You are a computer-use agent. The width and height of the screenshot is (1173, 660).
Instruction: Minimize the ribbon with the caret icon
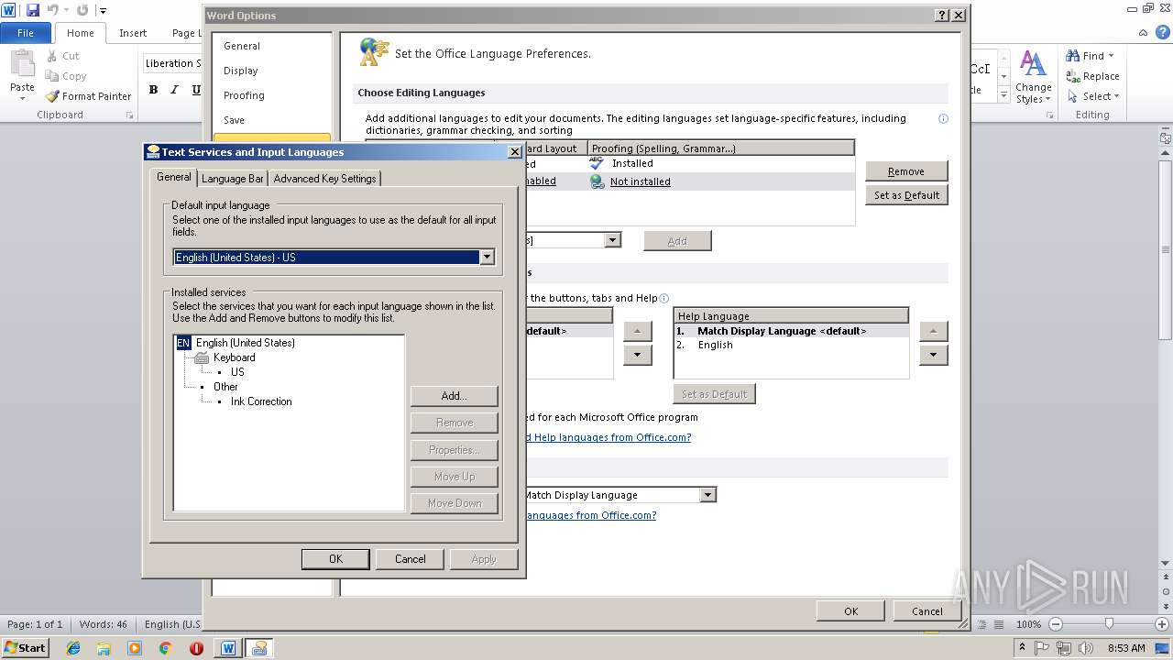click(1145, 32)
